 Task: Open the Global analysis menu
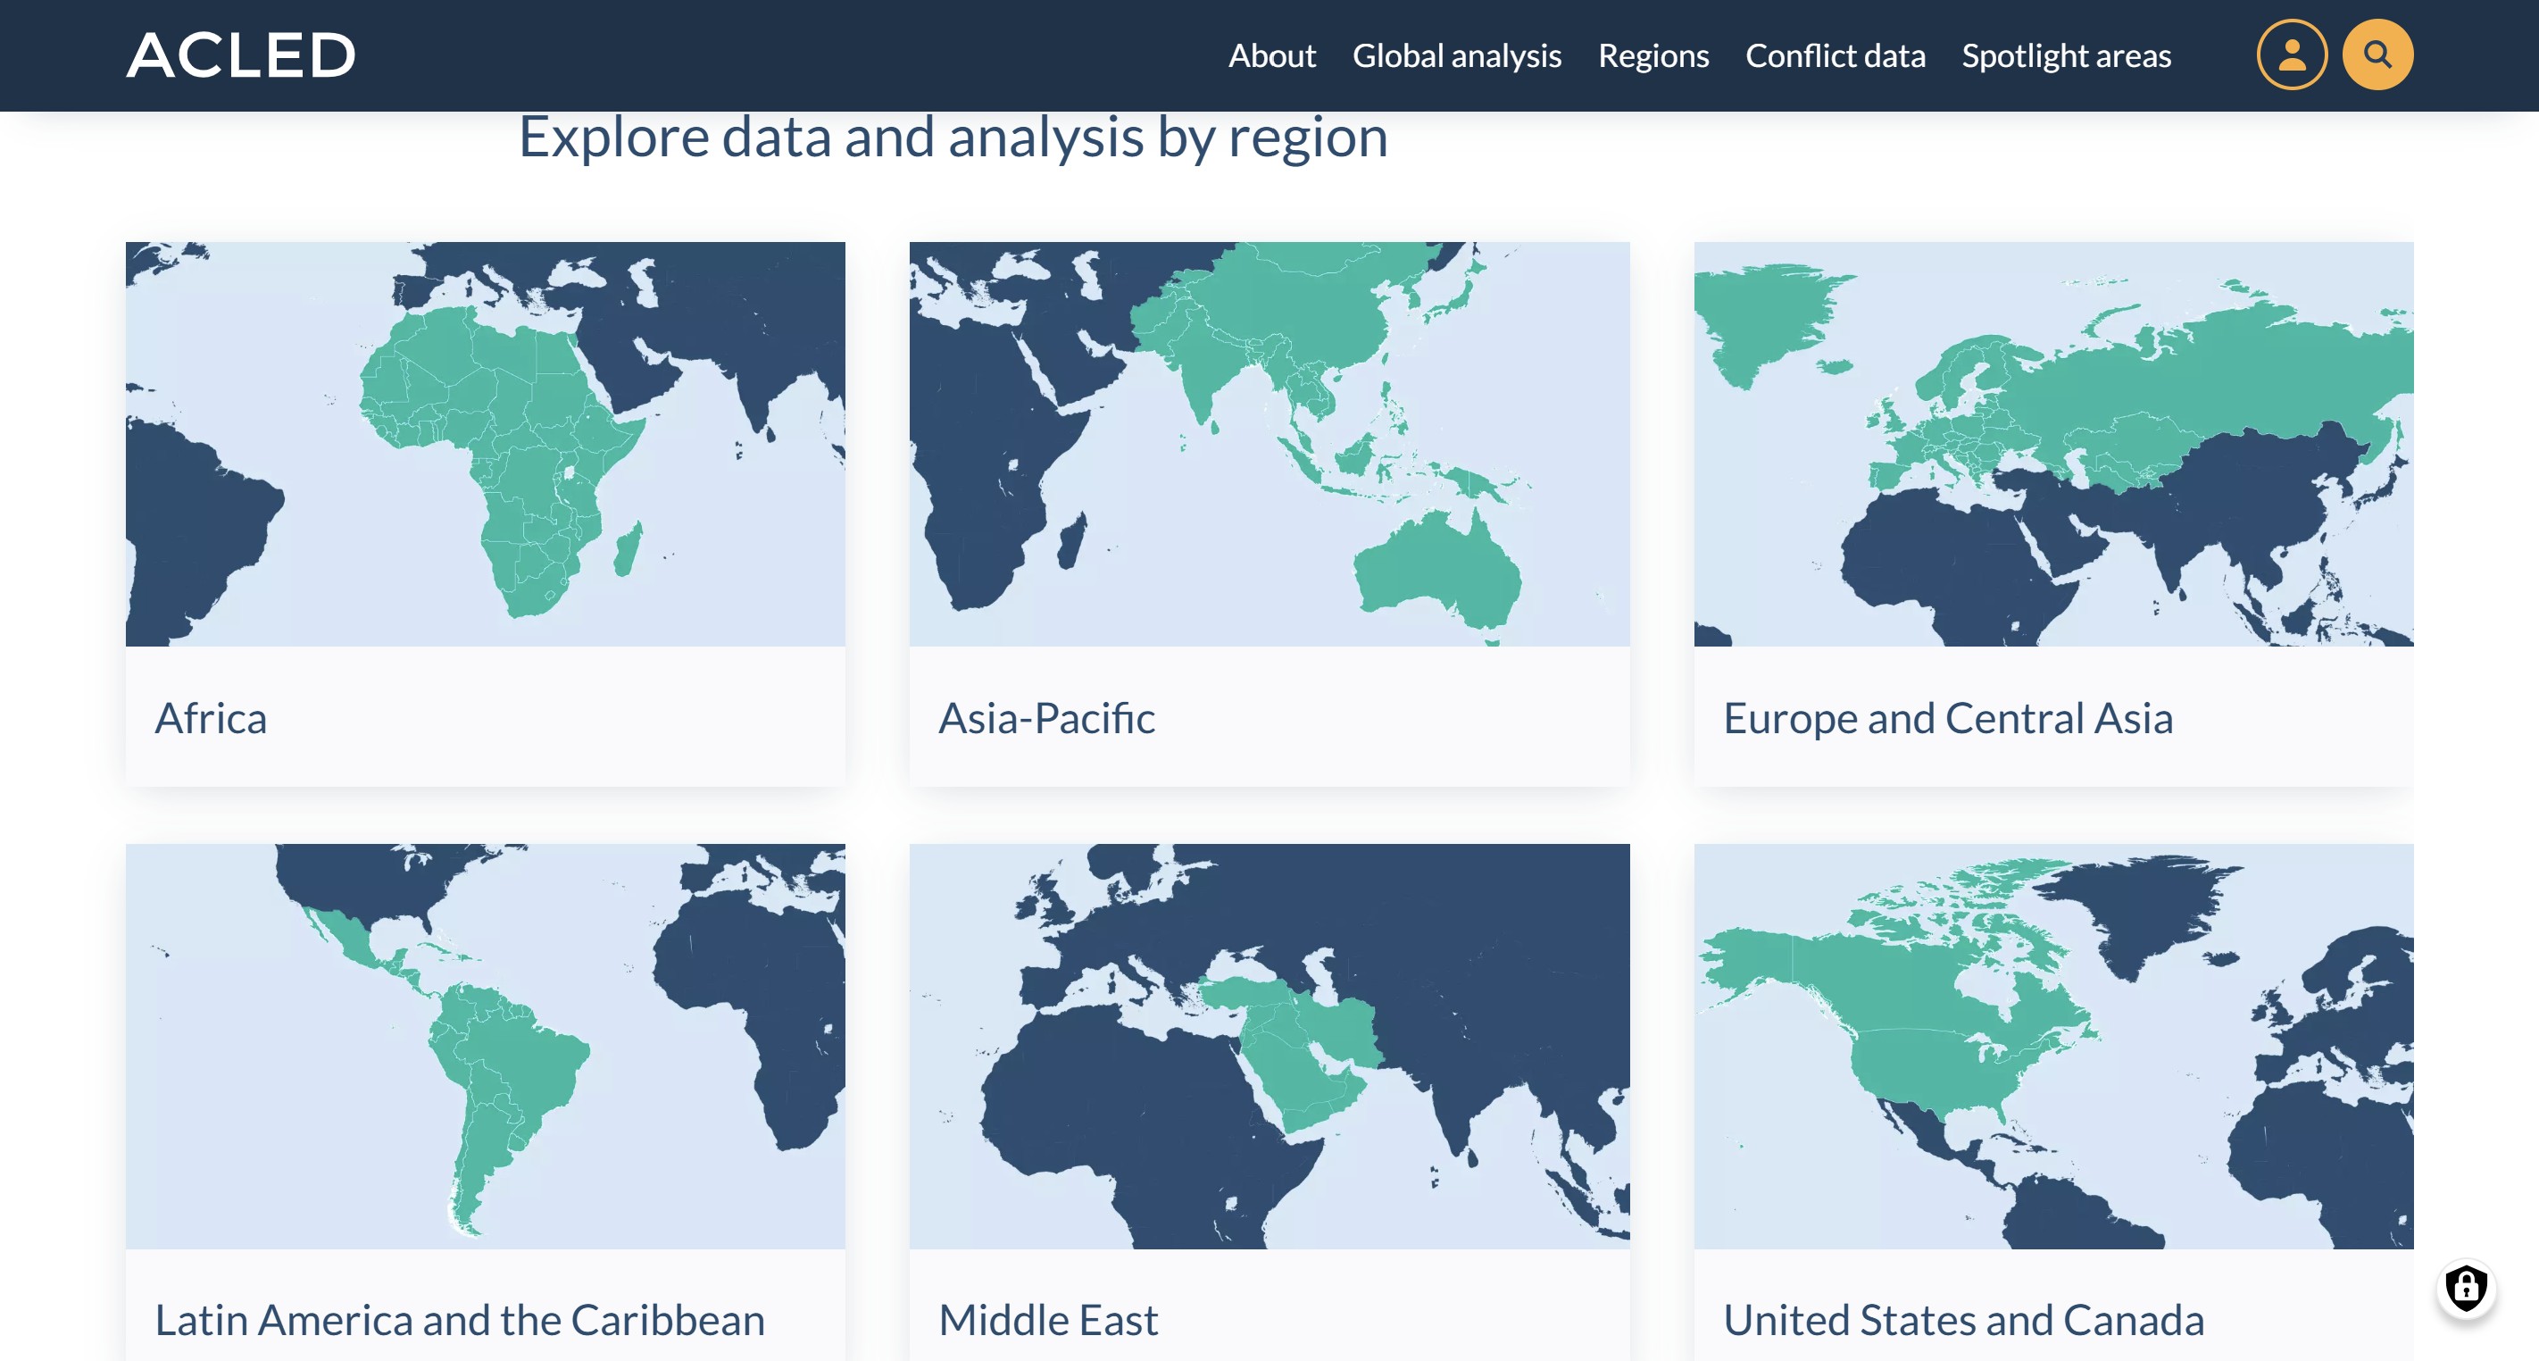click(x=1456, y=56)
